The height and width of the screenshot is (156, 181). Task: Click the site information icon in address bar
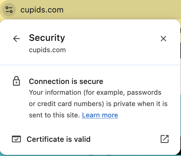[9, 10]
